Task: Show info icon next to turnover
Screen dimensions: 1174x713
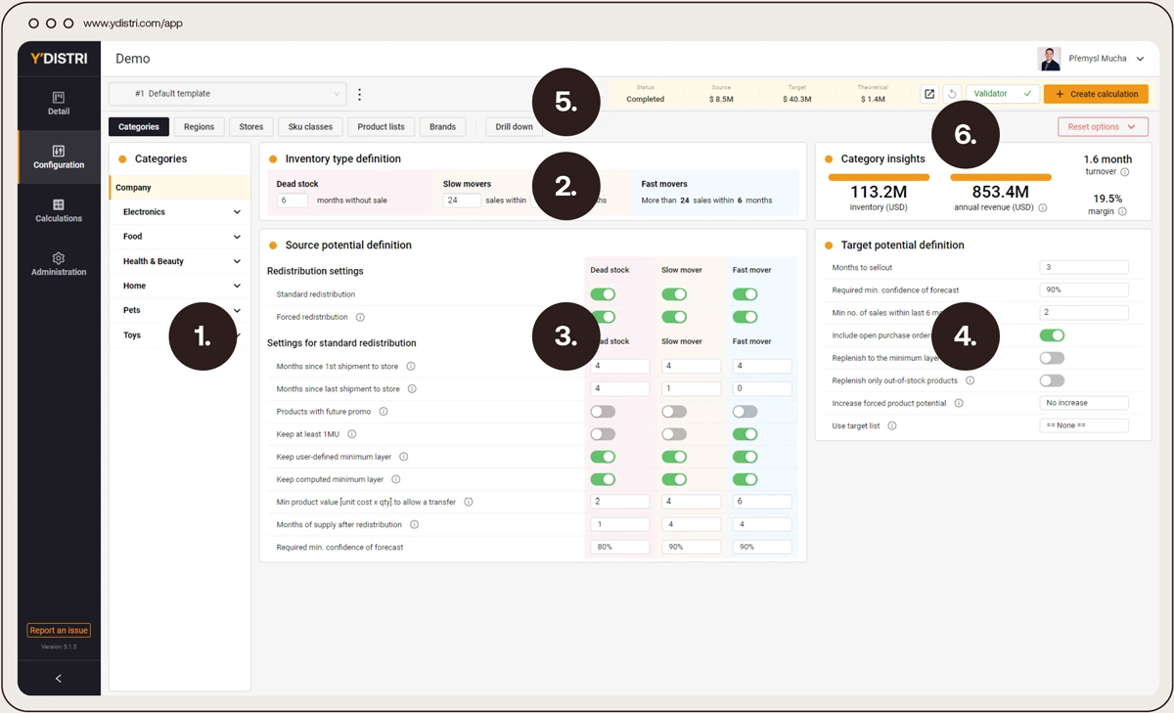Action: (x=1125, y=172)
